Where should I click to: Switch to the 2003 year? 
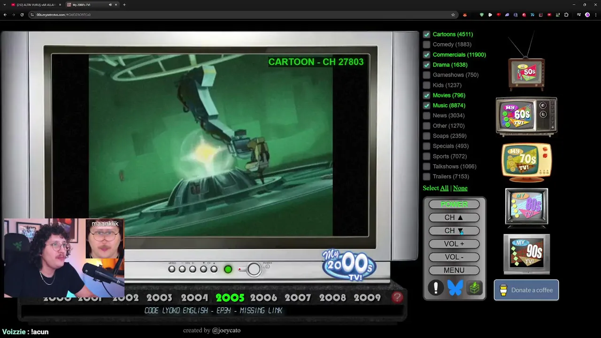point(159,298)
